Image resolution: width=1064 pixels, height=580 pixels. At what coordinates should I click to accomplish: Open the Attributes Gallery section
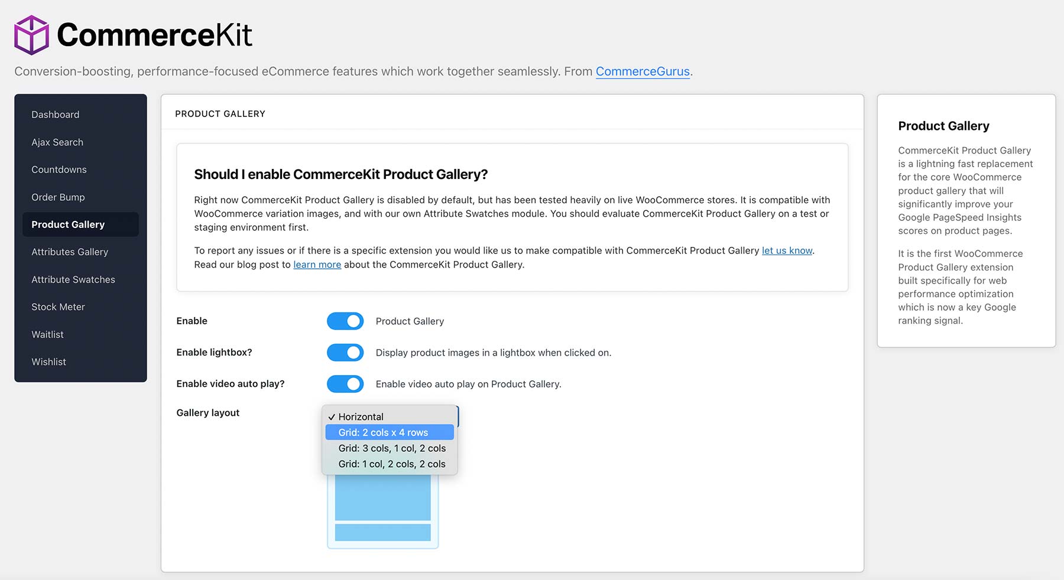(70, 252)
